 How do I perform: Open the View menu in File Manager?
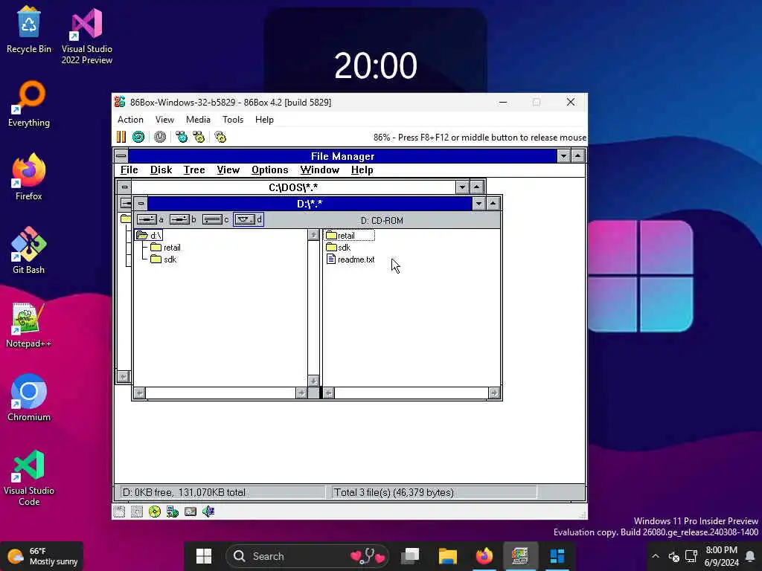tap(228, 170)
